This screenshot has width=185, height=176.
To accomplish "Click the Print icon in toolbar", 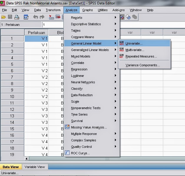I will coord(16,17).
